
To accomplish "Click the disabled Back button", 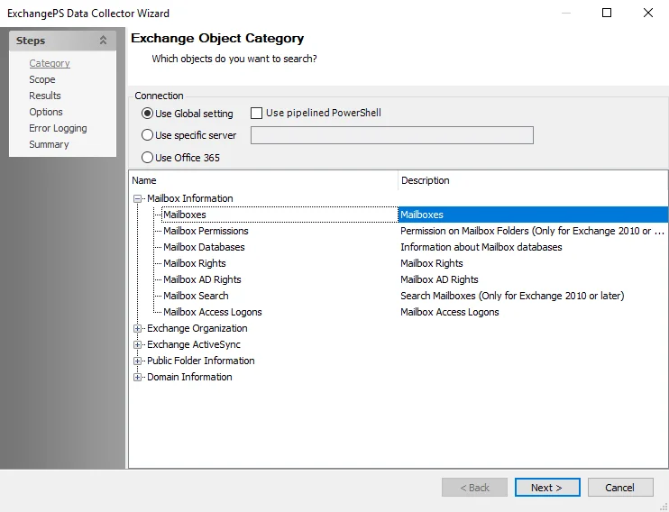I will tap(474, 488).
